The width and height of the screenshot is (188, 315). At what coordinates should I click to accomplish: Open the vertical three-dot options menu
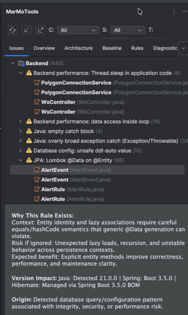click(174, 11)
